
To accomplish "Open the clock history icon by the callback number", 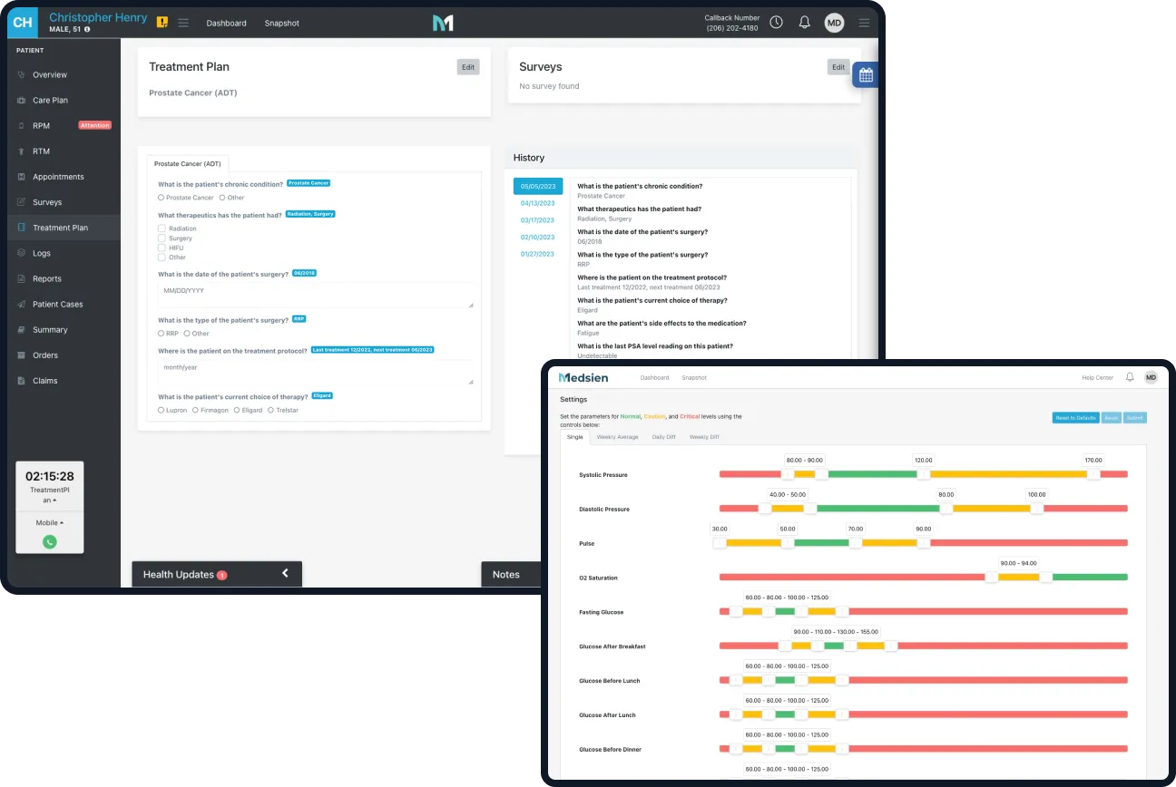I will [777, 23].
